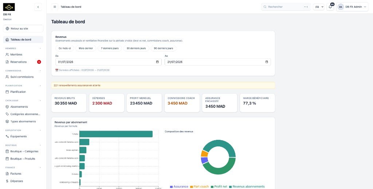Screen dimensions: 373x189
Task: Click the people icon beside Membres
Action: (x=7, y=55)
